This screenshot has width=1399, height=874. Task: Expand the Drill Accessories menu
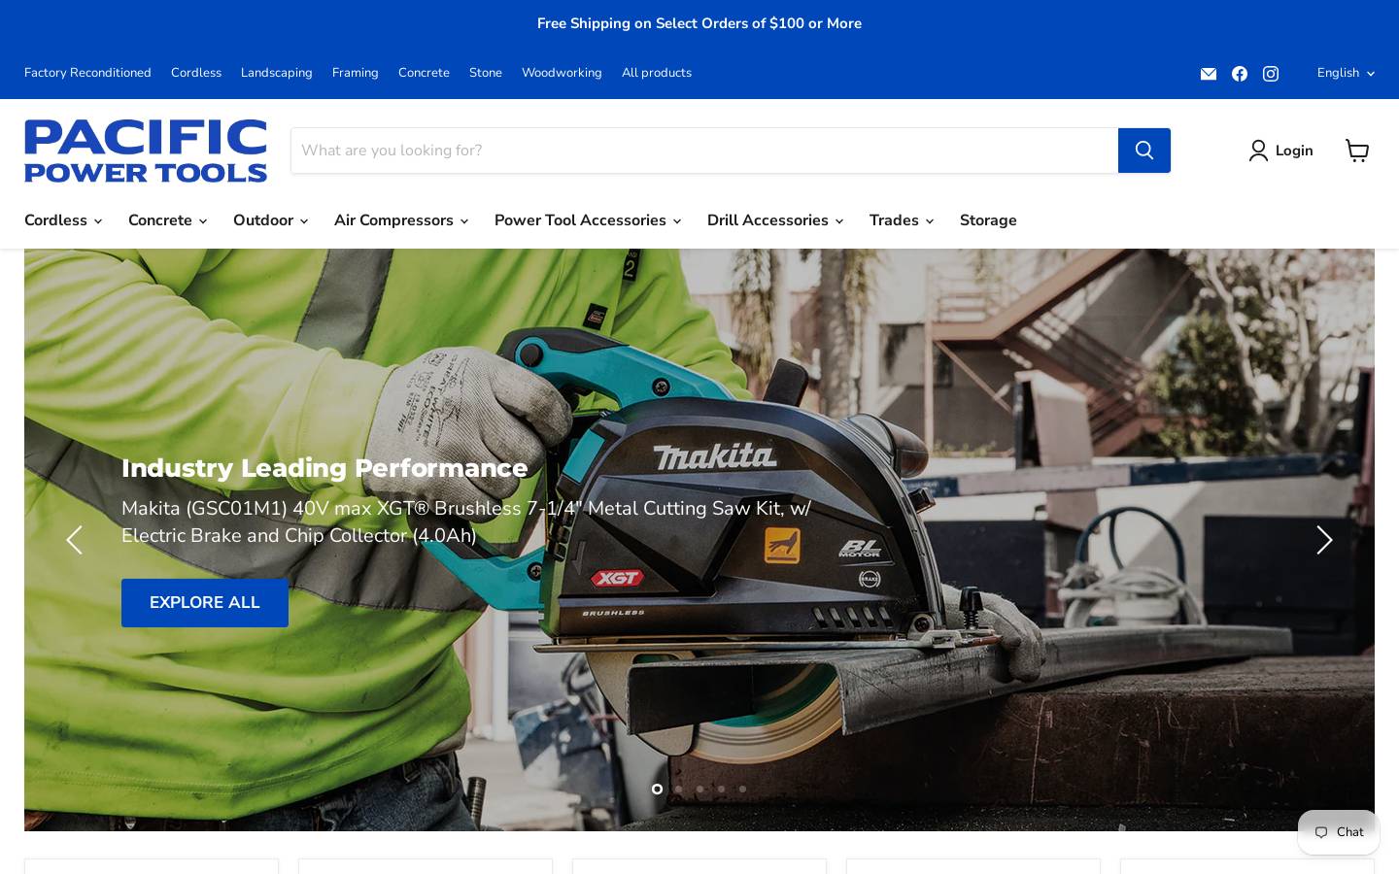coord(775,220)
